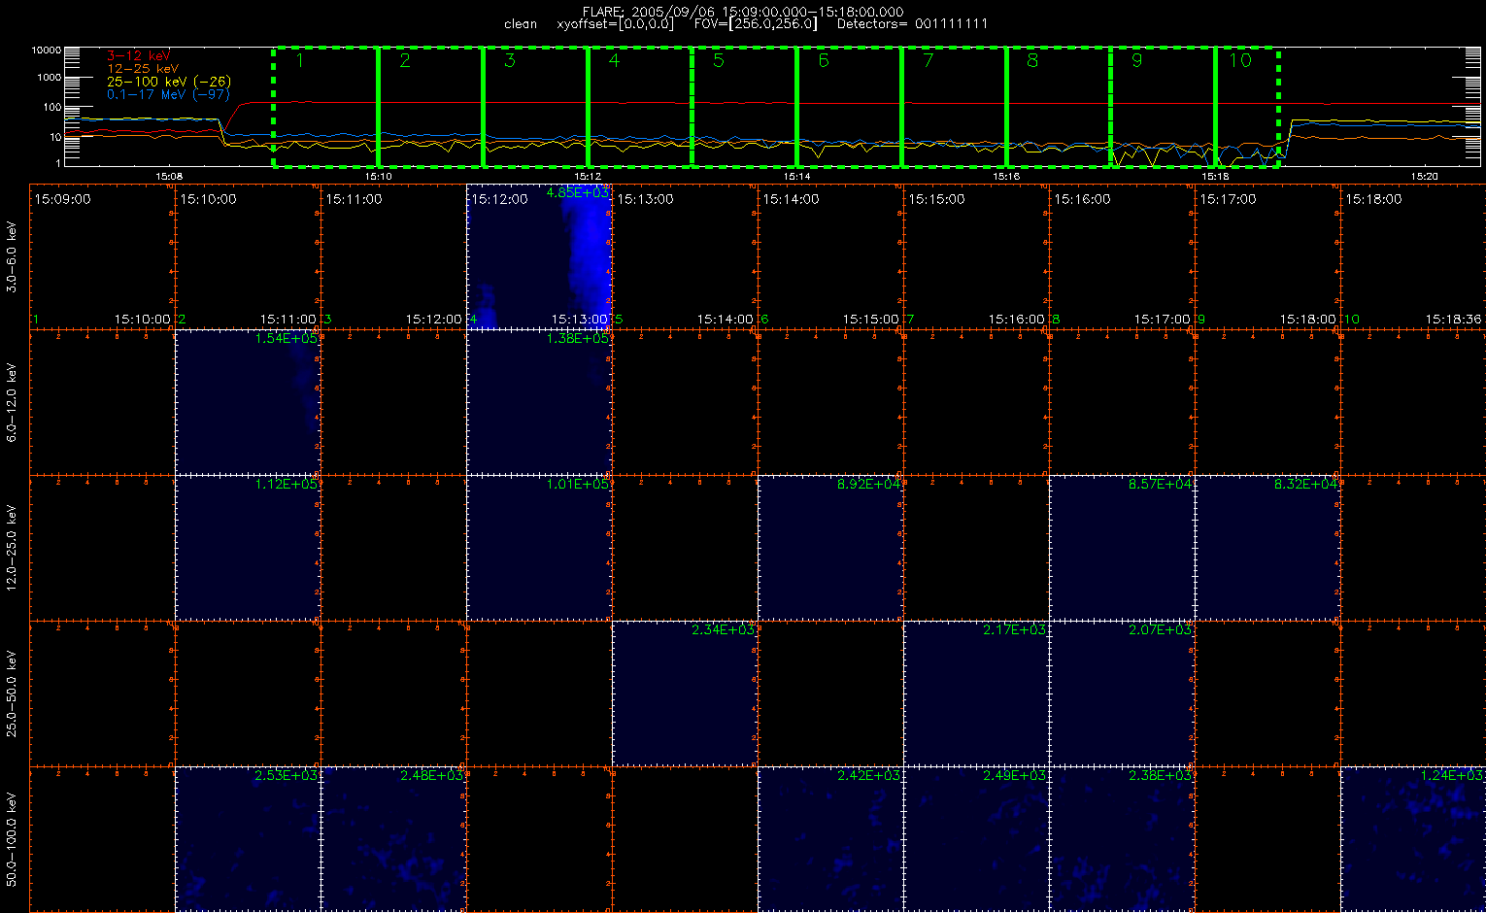Open the 12.0-25.0 keV image labeled 8.32E+04

pos(1267,548)
